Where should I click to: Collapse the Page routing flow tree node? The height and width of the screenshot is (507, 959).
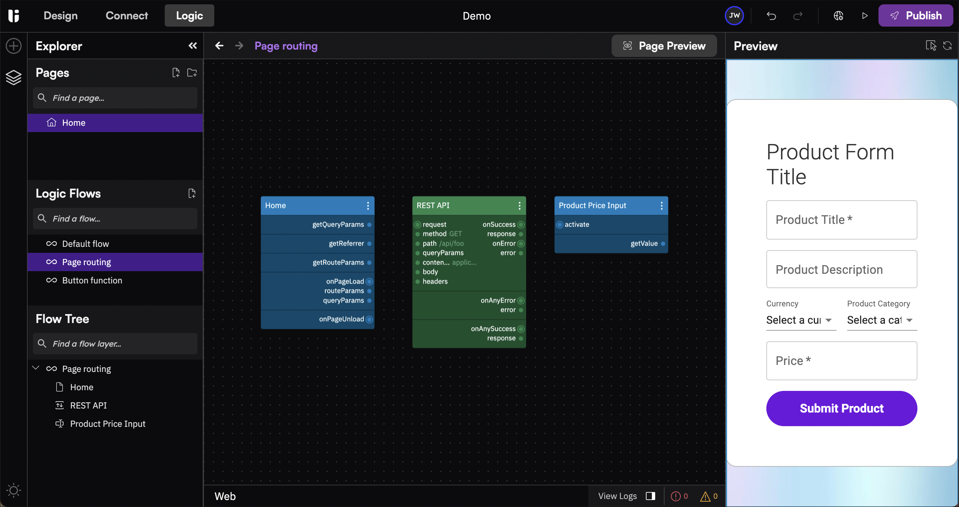[36, 368]
